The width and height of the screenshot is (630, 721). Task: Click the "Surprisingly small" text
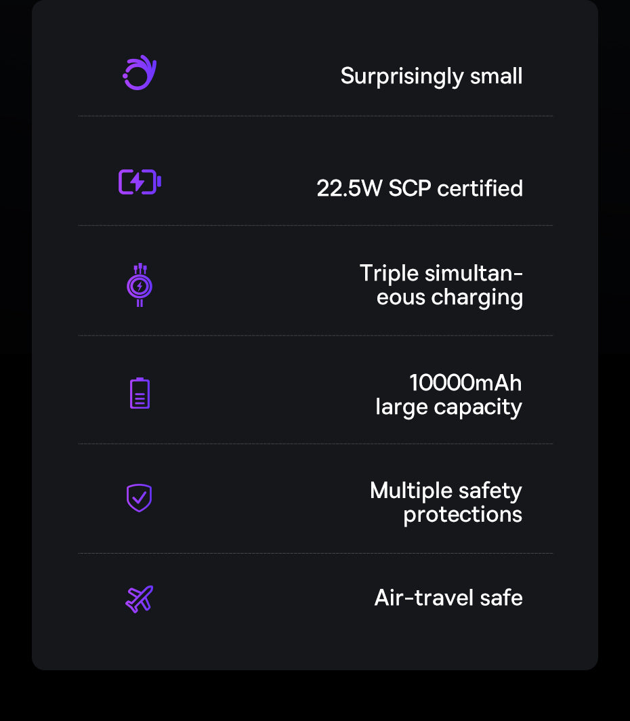click(432, 76)
